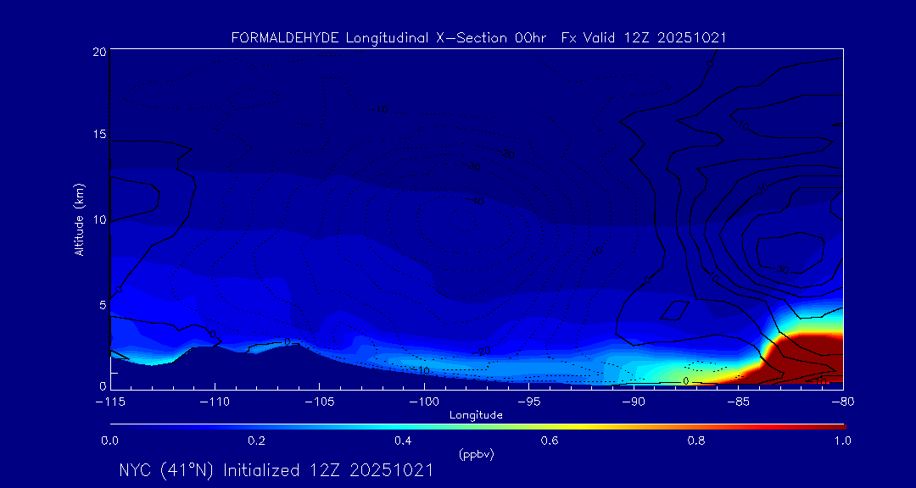Viewport: 916px width, 488px height.
Task: Select the 5 km altitude tick label
Action: click(101, 304)
